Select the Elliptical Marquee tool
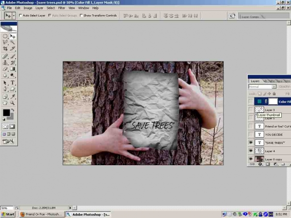 [5, 36]
